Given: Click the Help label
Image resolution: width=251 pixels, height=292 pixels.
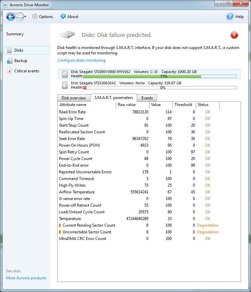Looking at the screenshot, I should pyautogui.click(x=239, y=17).
